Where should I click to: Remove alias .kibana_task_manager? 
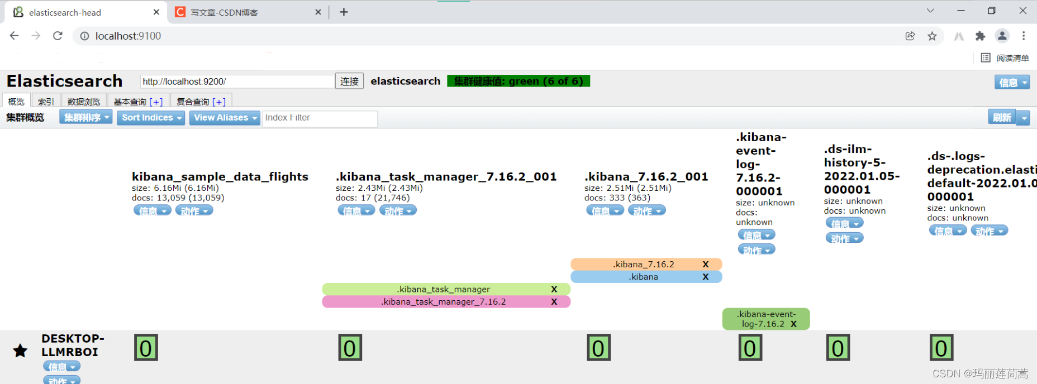(x=554, y=289)
